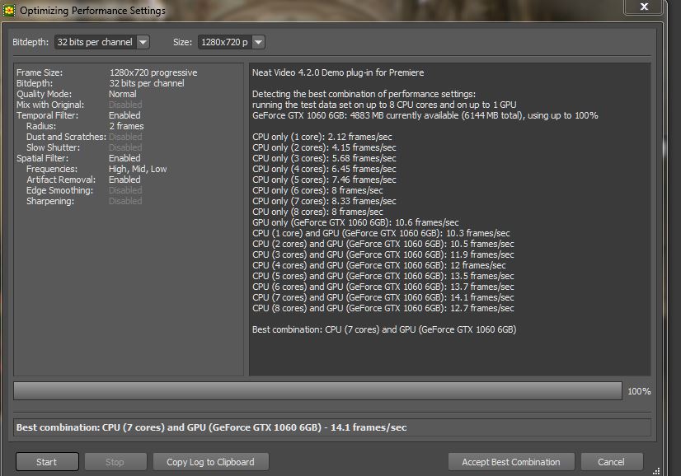The height and width of the screenshot is (476, 681).
Task: Click the Start button
Action: pyautogui.click(x=47, y=462)
